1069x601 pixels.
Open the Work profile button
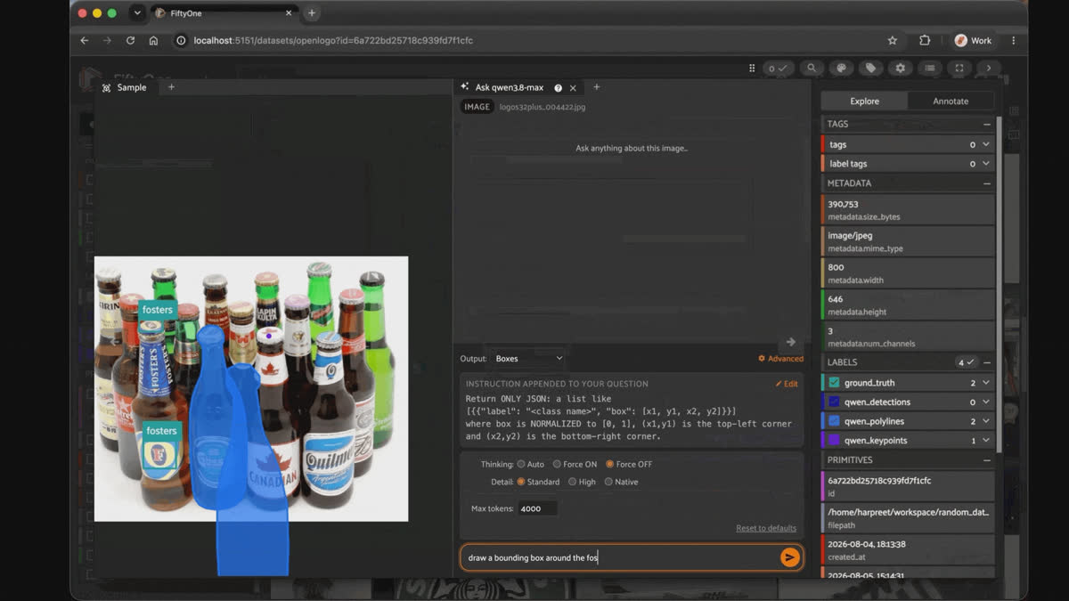click(973, 40)
